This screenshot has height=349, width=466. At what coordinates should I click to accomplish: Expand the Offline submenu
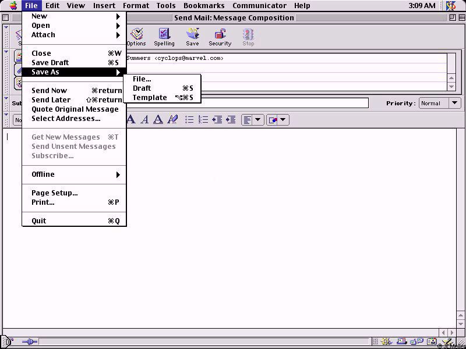tap(75, 174)
